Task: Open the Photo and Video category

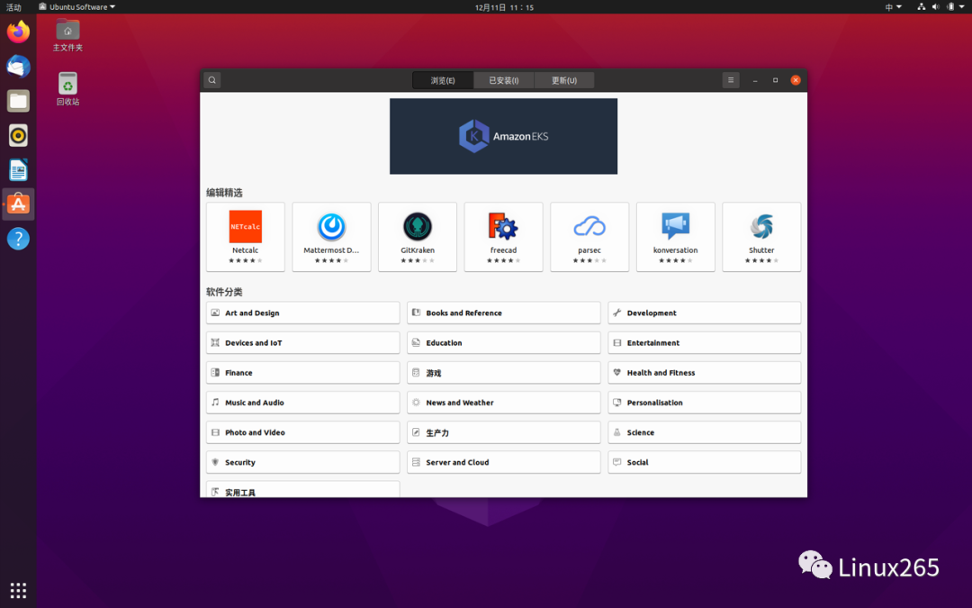Action: [x=303, y=432]
